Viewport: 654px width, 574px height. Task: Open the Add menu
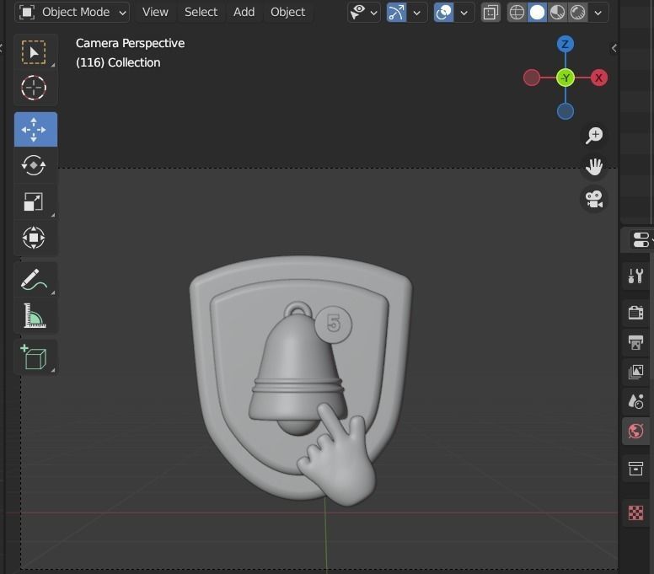point(244,12)
